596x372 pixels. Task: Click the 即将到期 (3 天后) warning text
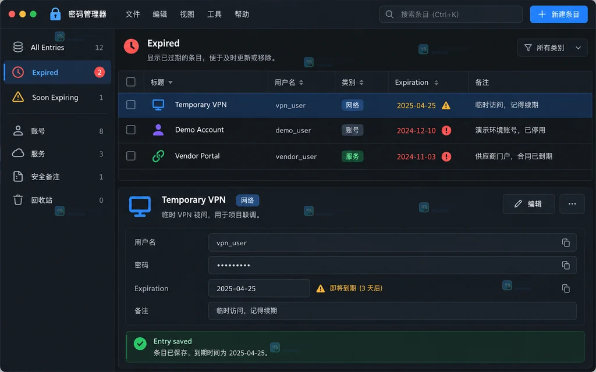356,288
